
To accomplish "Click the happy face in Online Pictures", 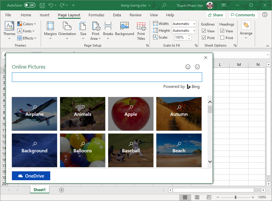I will coord(188,67).
